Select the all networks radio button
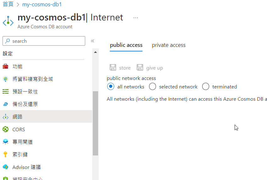The height and width of the screenshot is (180, 267). (111, 87)
